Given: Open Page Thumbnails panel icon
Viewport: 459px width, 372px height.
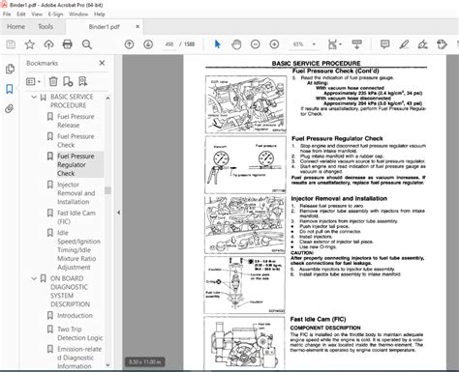Looking at the screenshot, I should pos(10,69).
